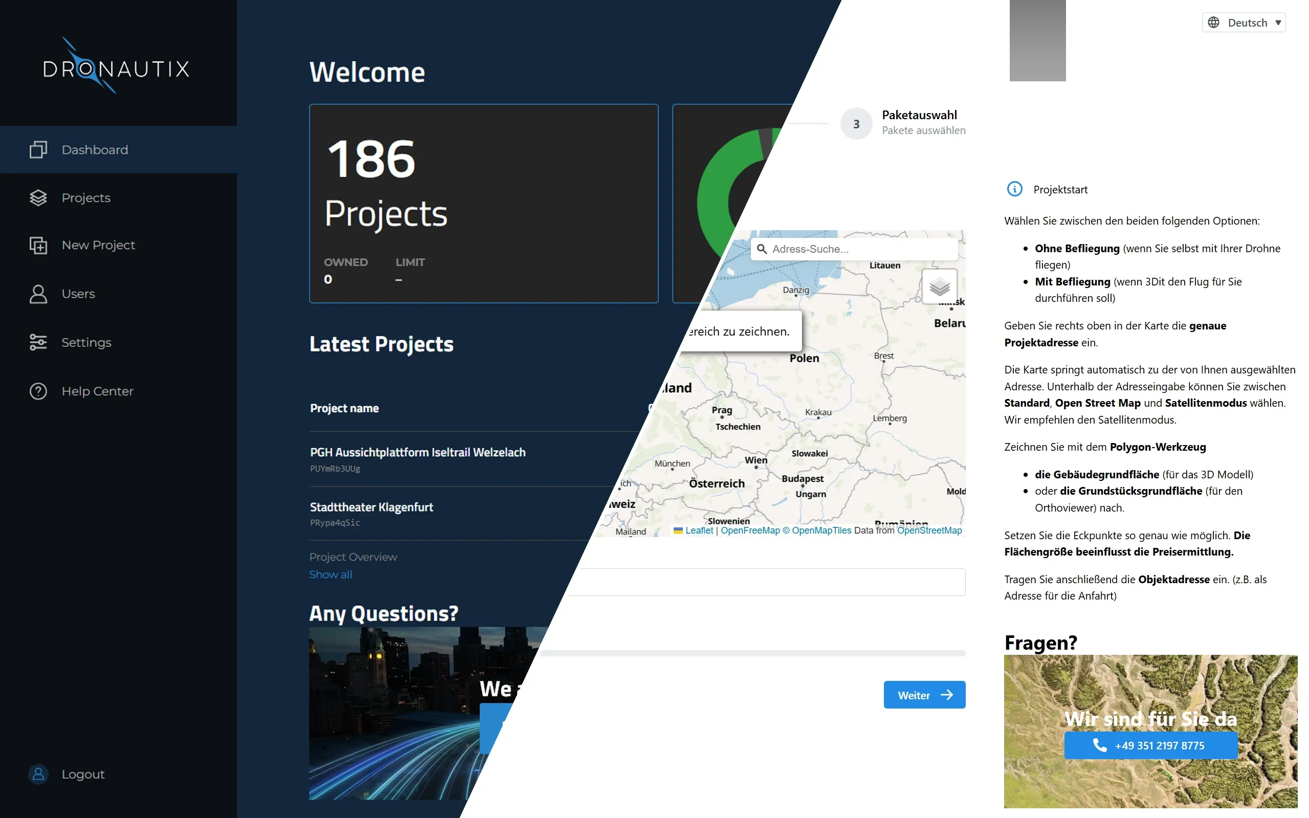1309x818 pixels.
Task: Click the Settings sliders icon
Action: [x=38, y=342]
